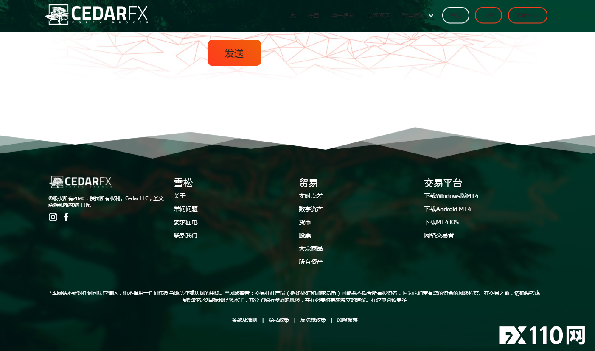Open 常问问题 in the top navigation
This screenshot has height=351, width=595.
click(x=379, y=16)
